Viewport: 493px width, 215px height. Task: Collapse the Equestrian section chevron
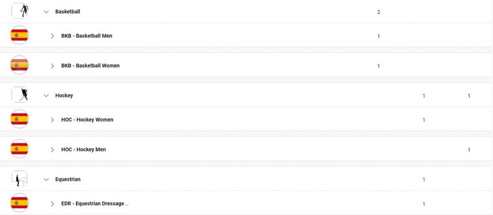coord(46,179)
